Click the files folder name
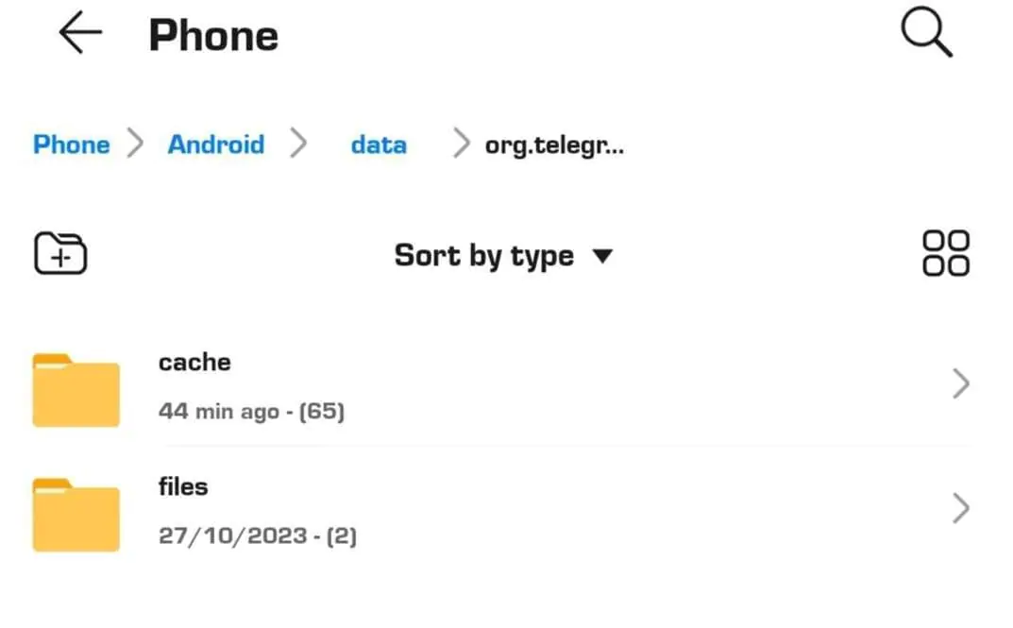This screenshot has height=628, width=1013. pos(183,486)
